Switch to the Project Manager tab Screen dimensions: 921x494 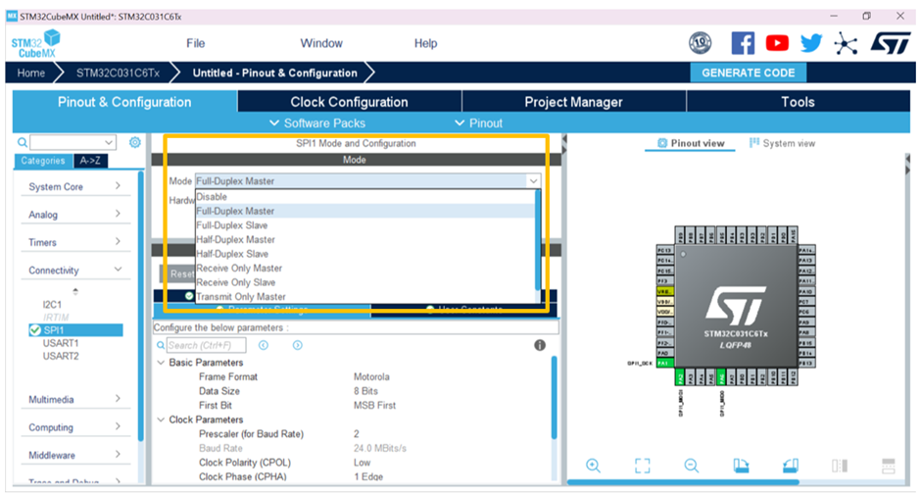(x=574, y=102)
